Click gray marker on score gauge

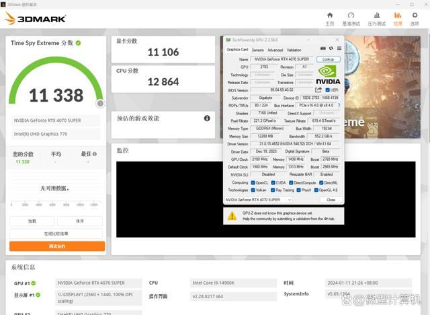pos(100,104)
